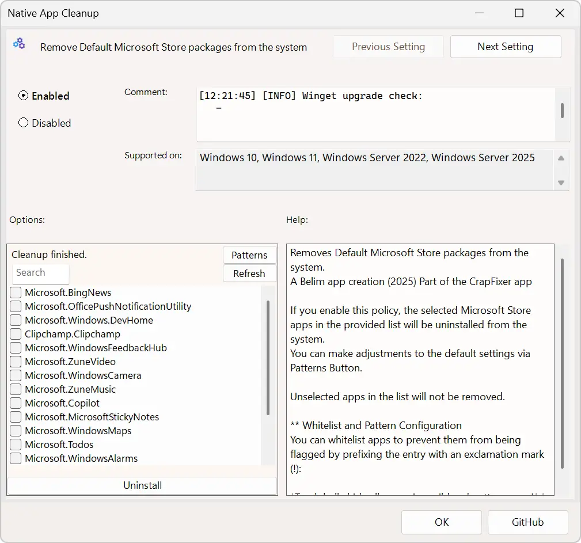Click the policy gears icon beside the title
This screenshot has height=543, width=581.
pyautogui.click(x=19, y=44)
